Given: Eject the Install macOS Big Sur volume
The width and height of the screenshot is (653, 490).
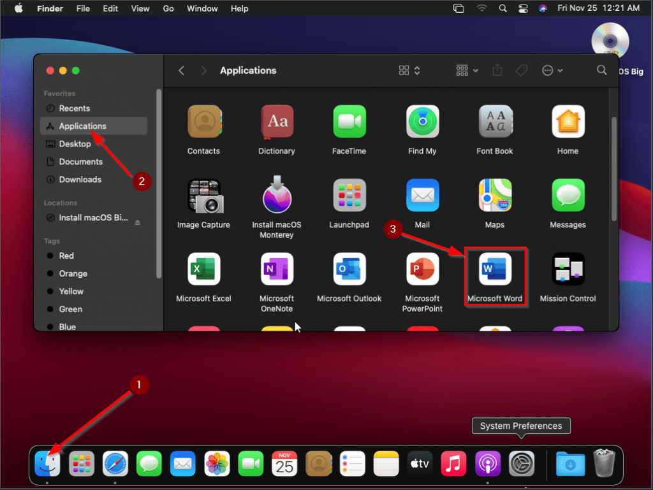Looking at the screenshot, I should (x=138, y=222).
